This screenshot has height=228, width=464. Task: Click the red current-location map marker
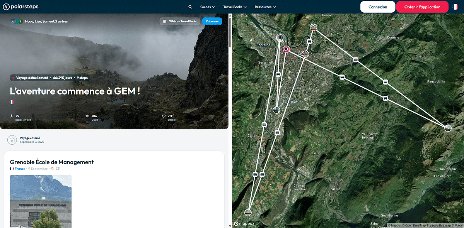[286, 49]
